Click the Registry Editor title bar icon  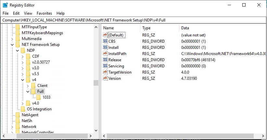5,5
